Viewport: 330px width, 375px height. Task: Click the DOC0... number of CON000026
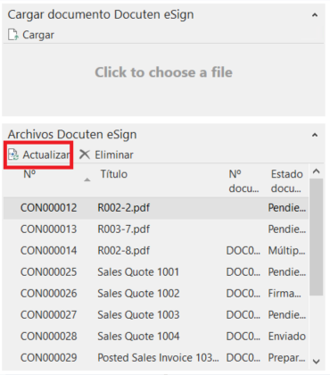click(243, 294)
